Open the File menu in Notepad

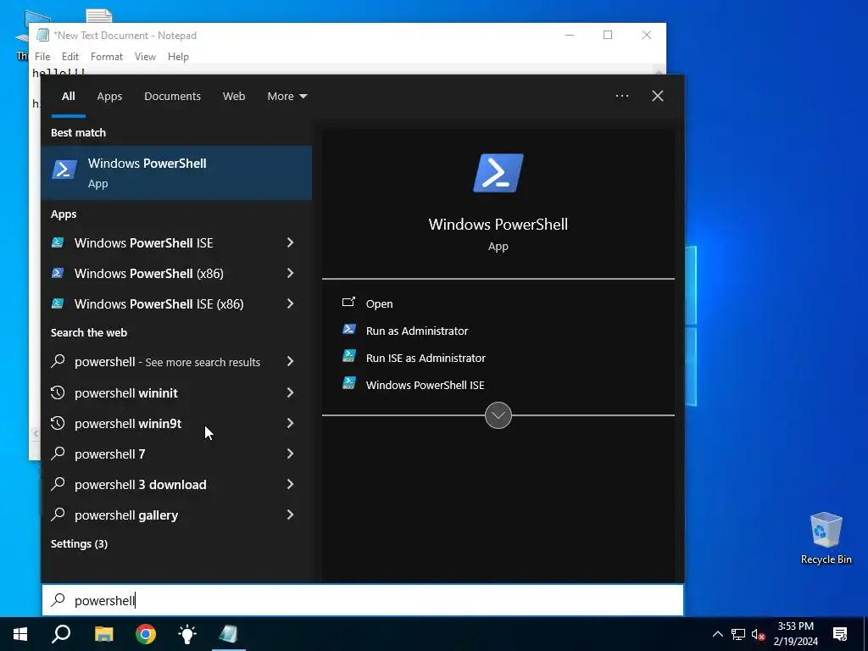pos(42,57)
